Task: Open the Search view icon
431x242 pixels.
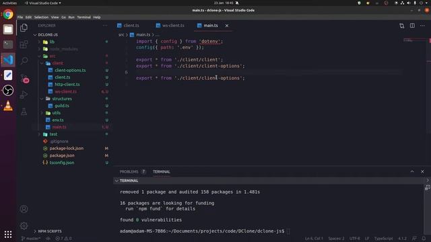Action: point(24,61)
